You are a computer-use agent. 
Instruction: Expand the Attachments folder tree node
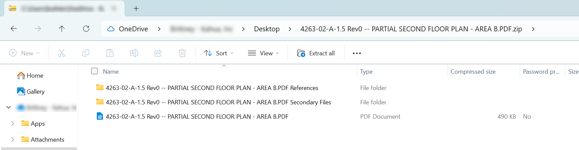(x=13, y=139)
